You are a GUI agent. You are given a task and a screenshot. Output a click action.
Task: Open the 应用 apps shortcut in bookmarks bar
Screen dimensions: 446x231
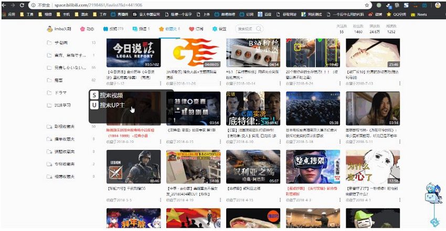[x=9, y=14]
